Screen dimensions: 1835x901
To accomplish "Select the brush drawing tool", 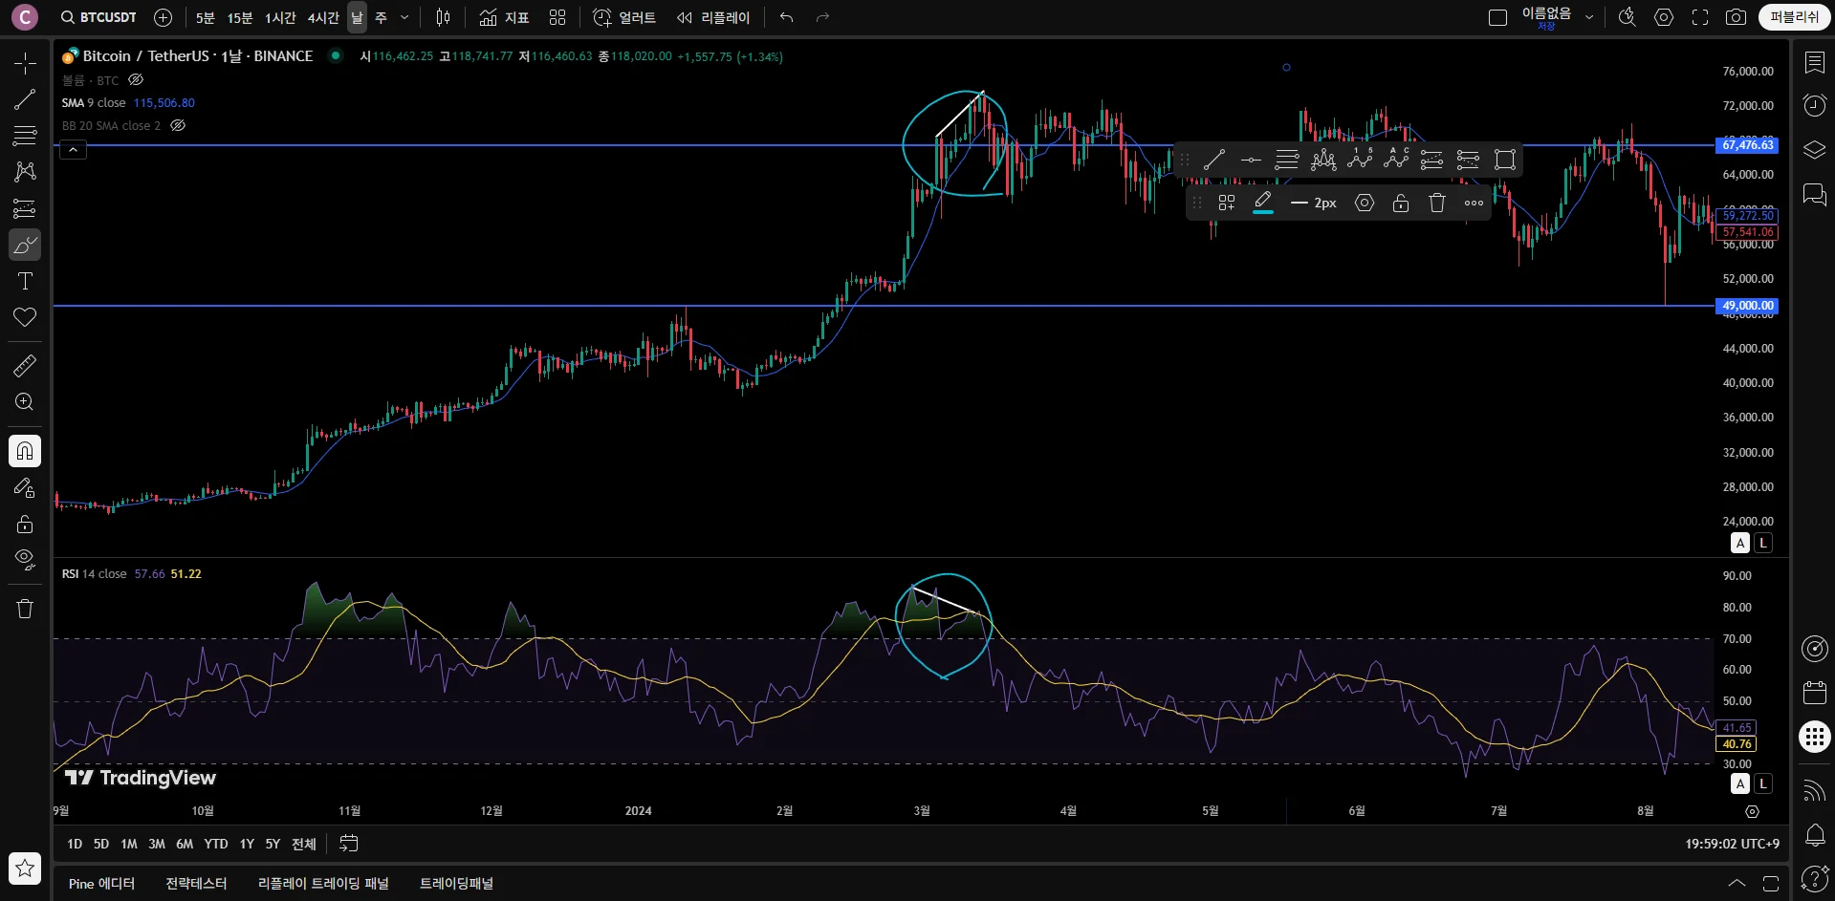I will [x=25, y=245].
